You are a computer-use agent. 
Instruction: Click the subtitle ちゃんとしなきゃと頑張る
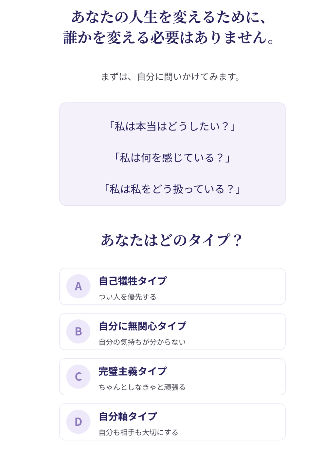pos(142,387)
